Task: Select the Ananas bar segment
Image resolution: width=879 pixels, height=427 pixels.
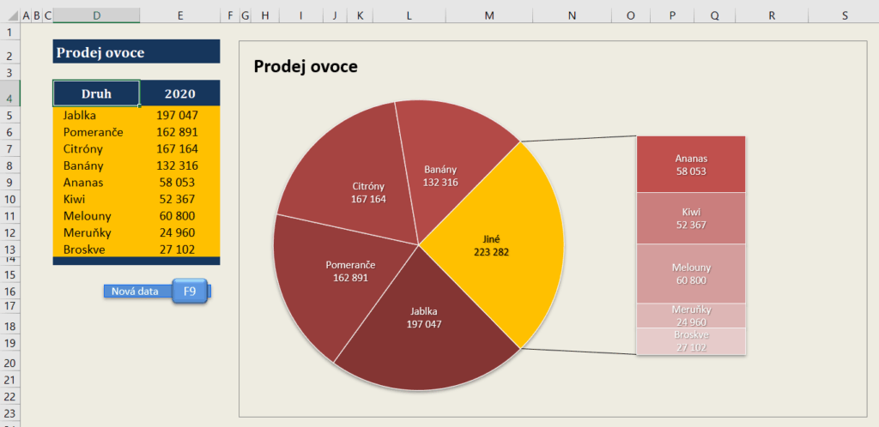Action: tap(691, 165)
